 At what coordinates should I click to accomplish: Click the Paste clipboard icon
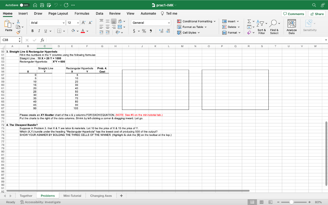[x=8, y=24]
